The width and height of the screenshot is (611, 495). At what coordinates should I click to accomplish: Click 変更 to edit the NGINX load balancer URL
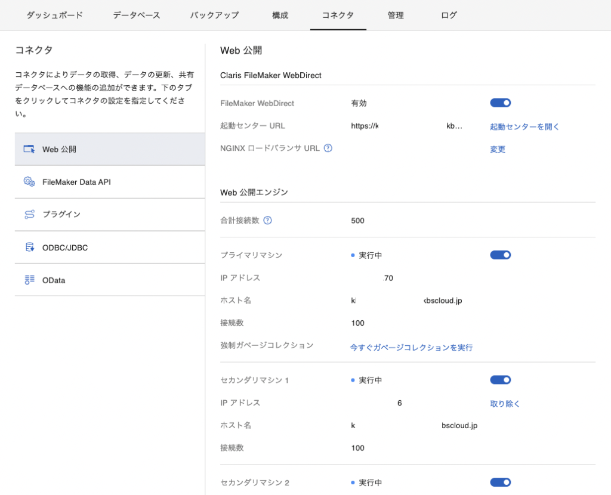tap(497, 149)
